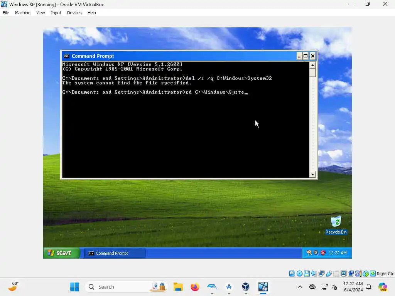This screenshot has width=395, height=296.
Task: Open the File menu in VirtualBox
Action: click(x=6, y=13)
